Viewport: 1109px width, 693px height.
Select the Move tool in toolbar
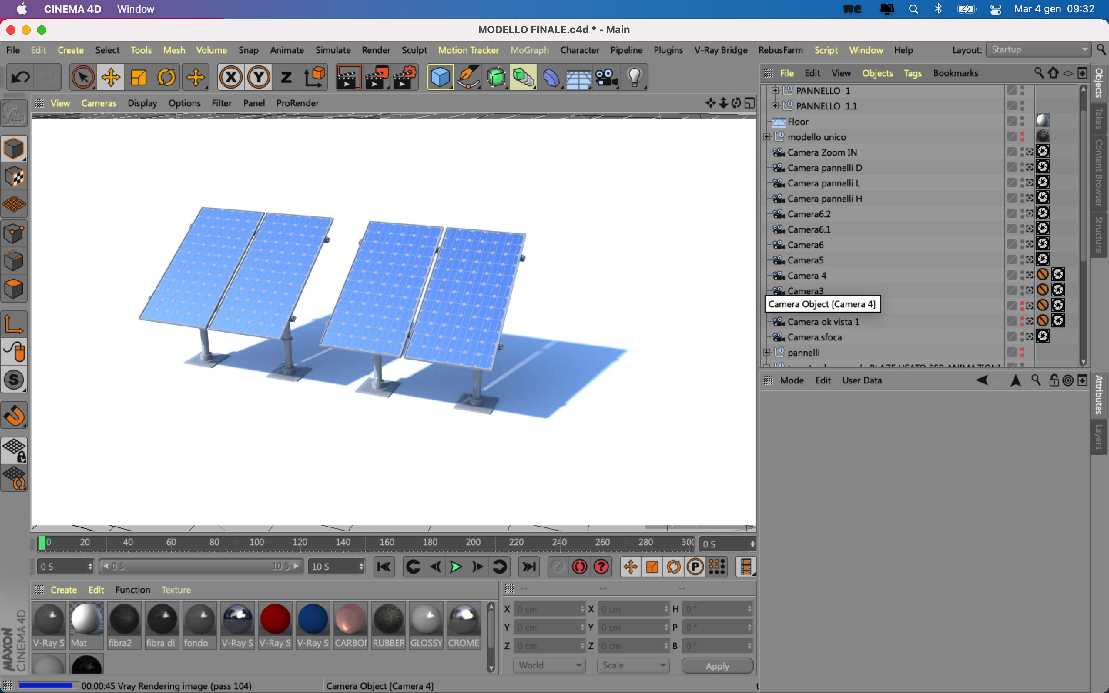(x=111, y=77)
